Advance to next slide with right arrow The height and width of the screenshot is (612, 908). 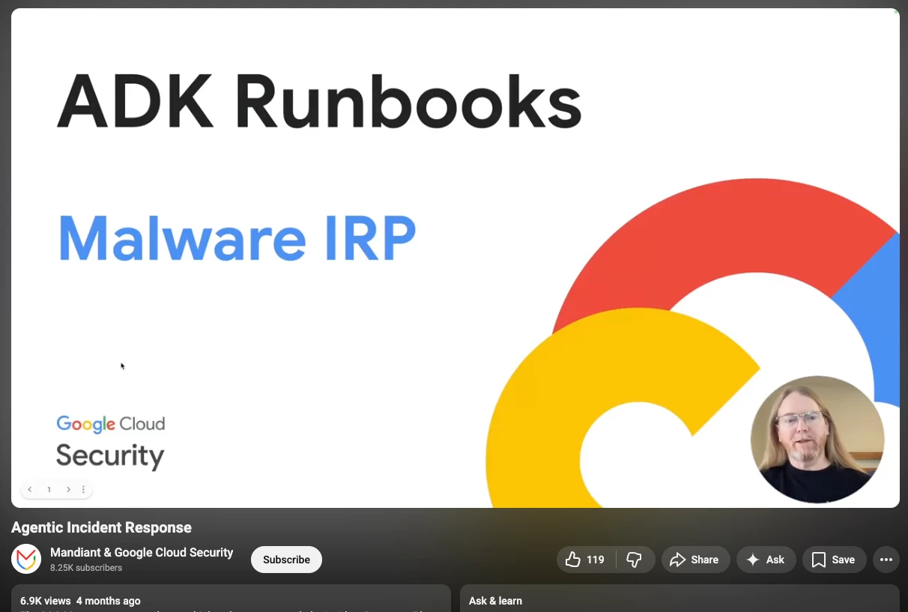(68, 490)
